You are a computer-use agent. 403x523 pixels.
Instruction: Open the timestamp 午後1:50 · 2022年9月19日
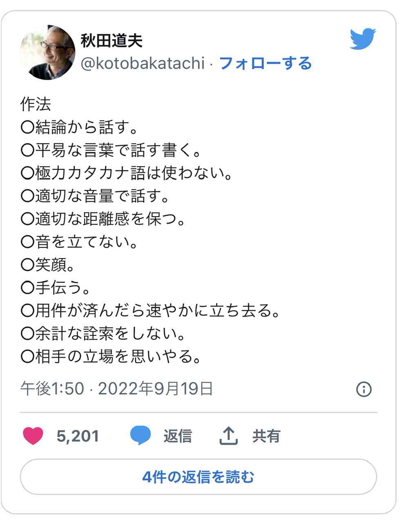[x=117, y=389]
